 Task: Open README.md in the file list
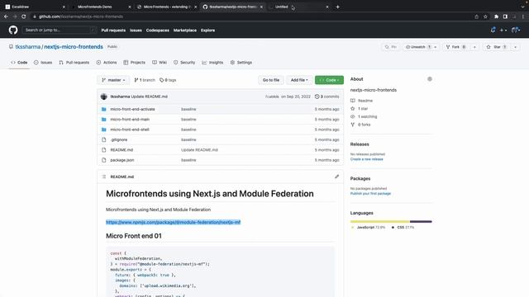pos(122,150)
